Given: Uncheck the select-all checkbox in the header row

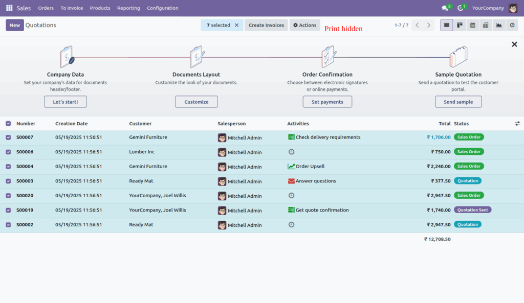Looking at the screenshot, I should (8, 123).
